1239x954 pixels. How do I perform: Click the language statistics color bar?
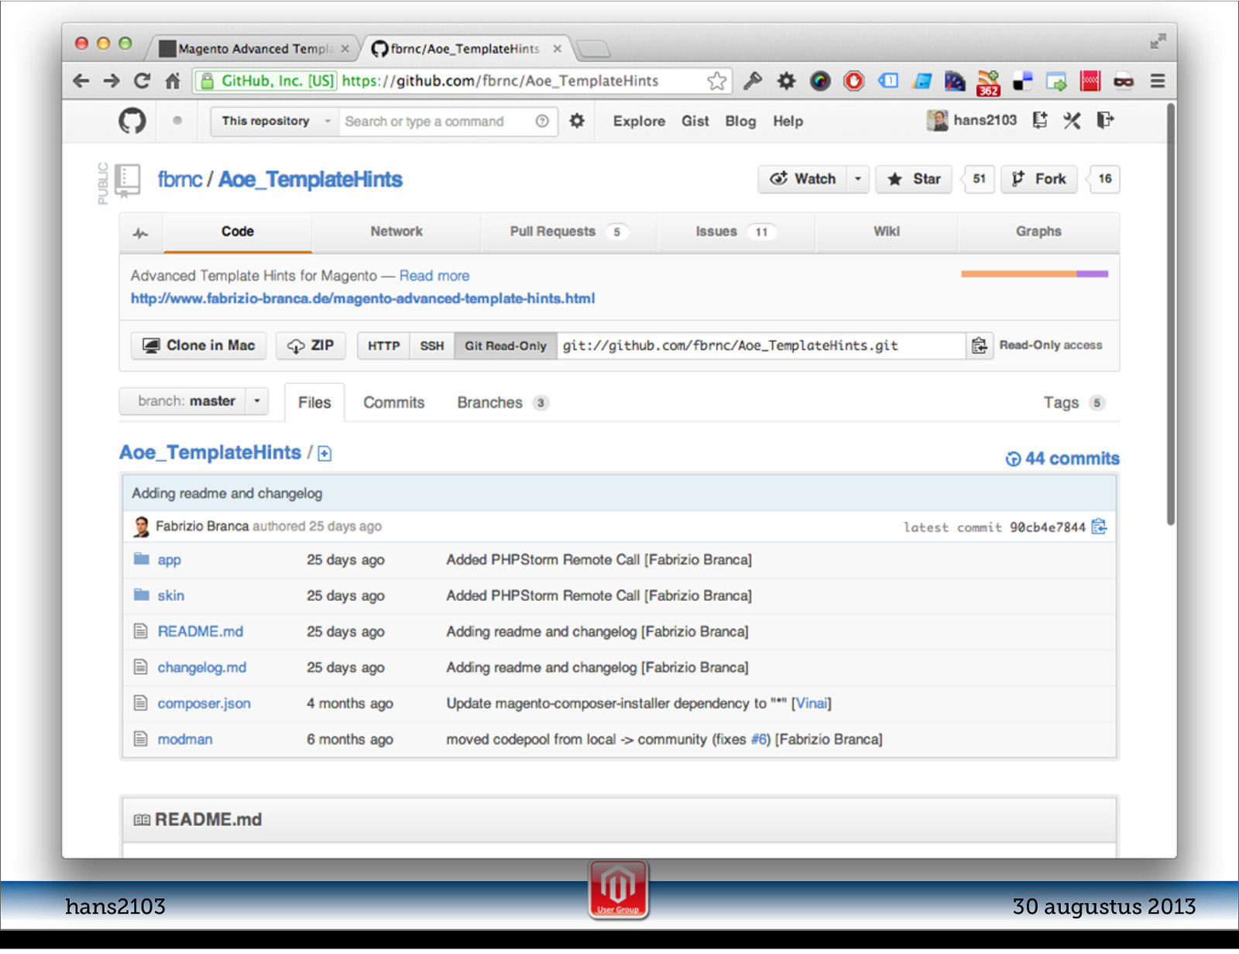1035,273
